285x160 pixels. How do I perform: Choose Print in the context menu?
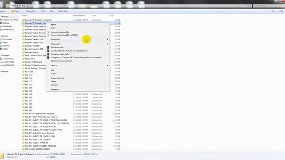point(53,28)
